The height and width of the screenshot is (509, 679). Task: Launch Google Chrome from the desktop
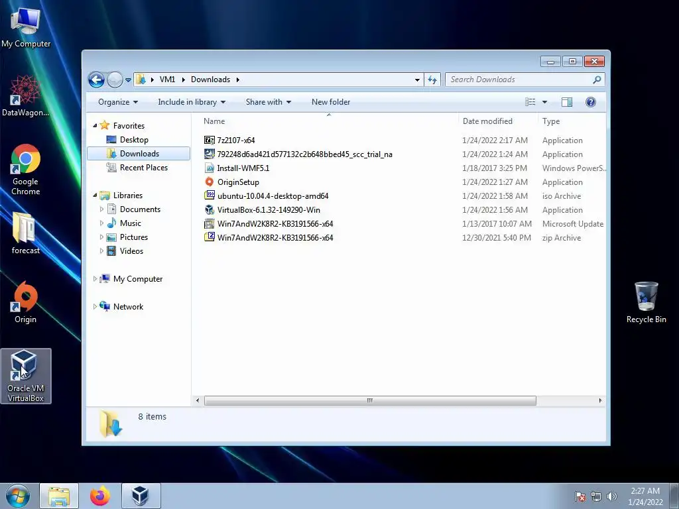[26, 169]
